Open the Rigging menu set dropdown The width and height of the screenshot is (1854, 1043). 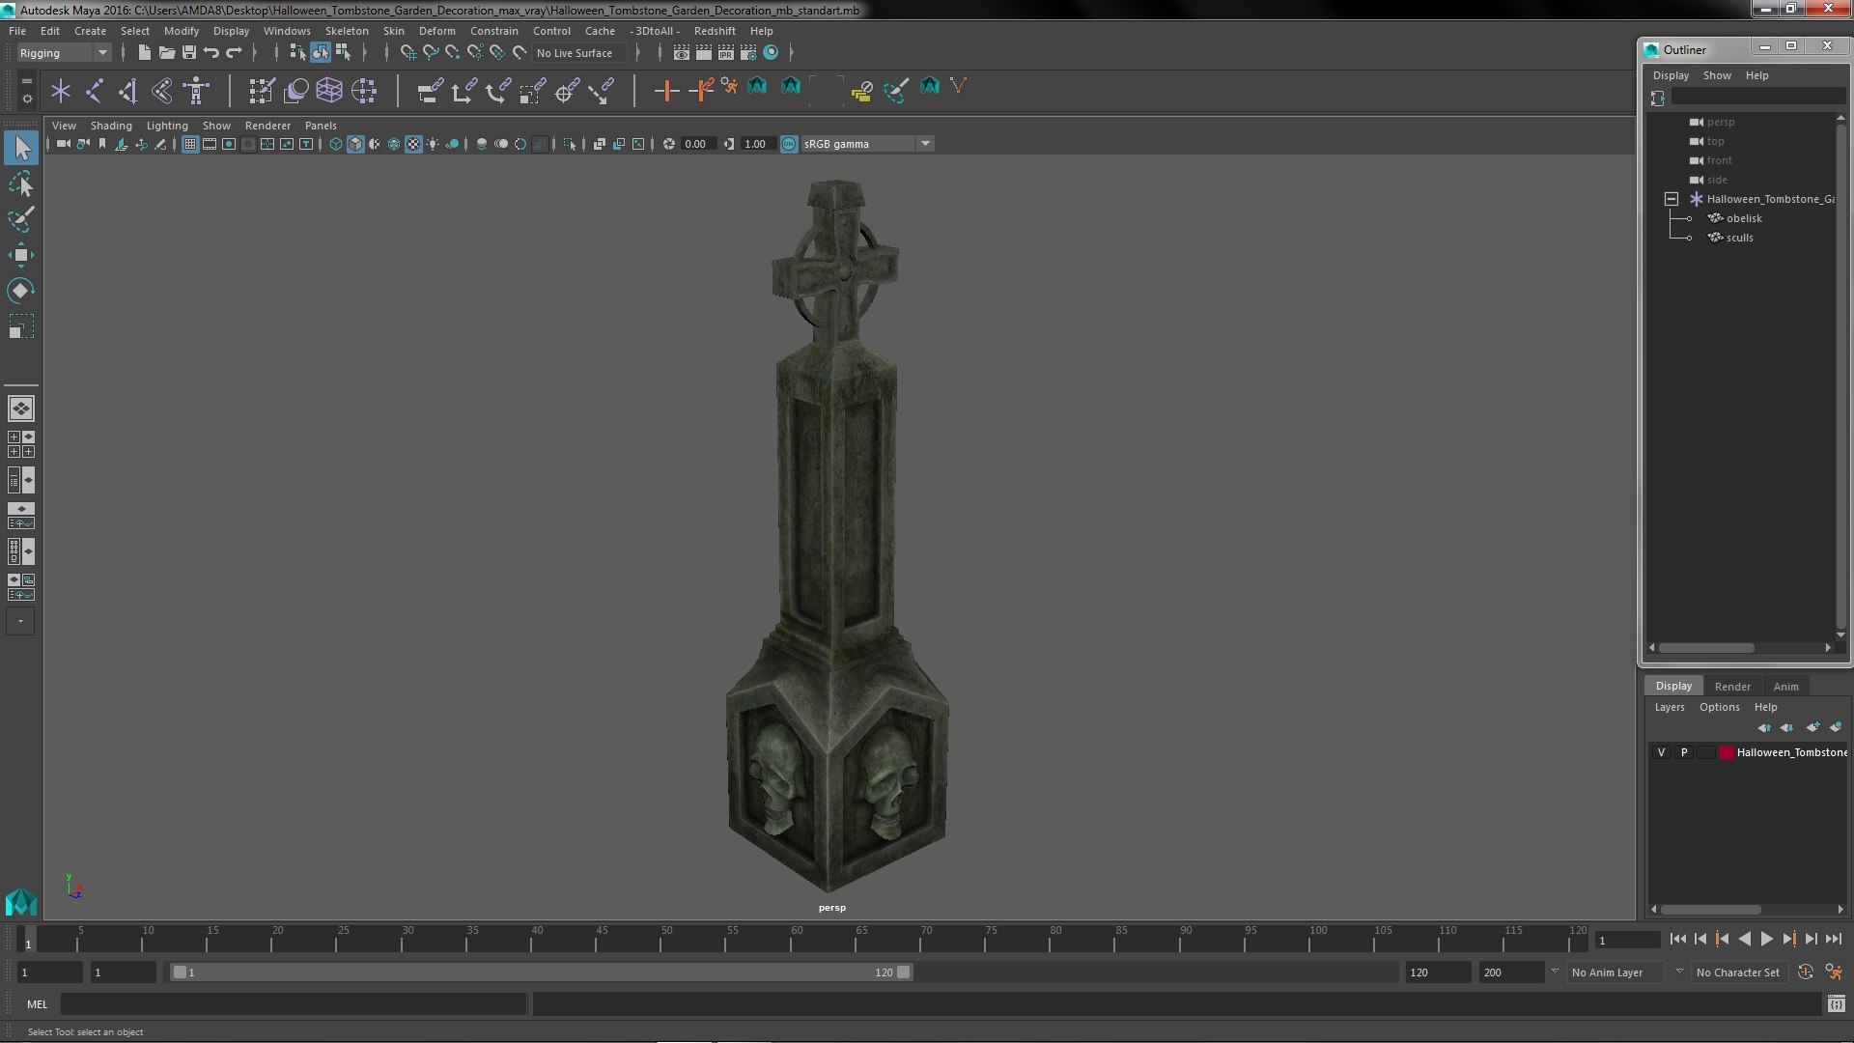(64, 53)
